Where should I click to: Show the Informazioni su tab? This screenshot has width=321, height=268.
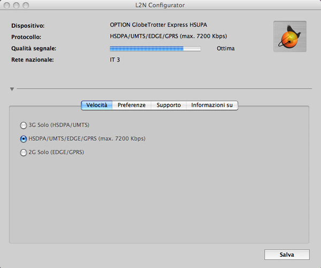[x=212, y=105]
